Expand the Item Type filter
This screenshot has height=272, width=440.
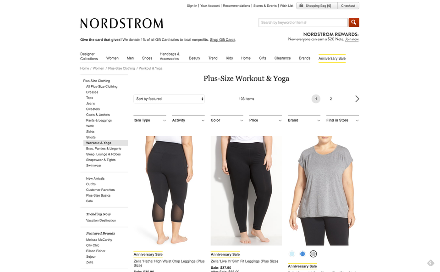pos(149,120)
